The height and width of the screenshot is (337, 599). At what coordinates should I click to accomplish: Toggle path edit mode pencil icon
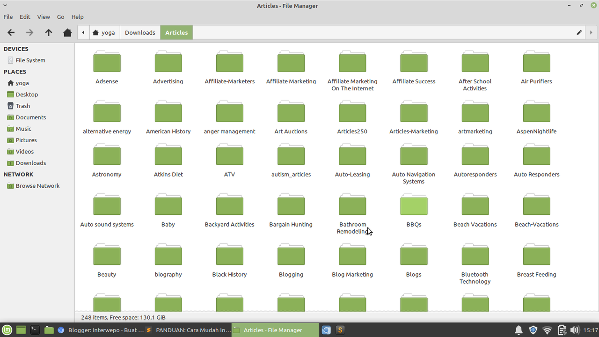[579, 32]
